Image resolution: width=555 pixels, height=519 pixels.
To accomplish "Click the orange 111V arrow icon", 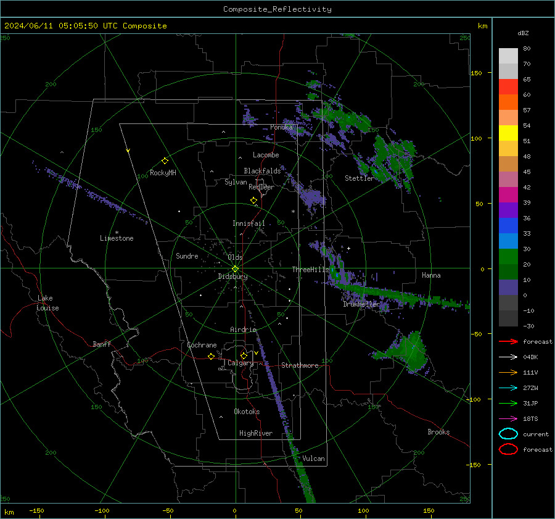I will tap(508, 372).
